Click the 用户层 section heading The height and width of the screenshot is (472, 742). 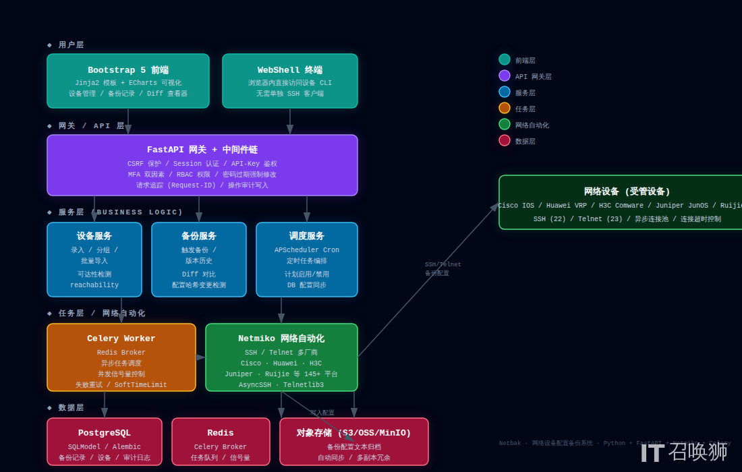click(x=66, y=45)
